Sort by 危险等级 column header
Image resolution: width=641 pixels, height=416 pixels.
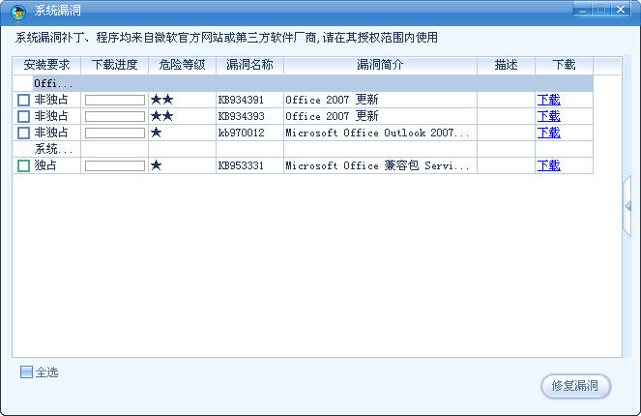click(182, 65)
